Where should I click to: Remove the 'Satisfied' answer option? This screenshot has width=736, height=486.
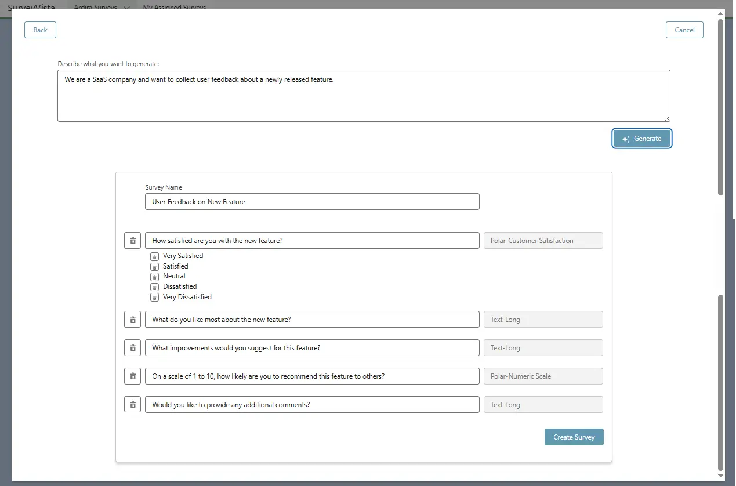click(154, 267)
